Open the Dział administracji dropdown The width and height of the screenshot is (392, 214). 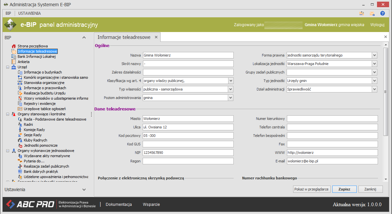pyautogui.click(x=374, y=89)
